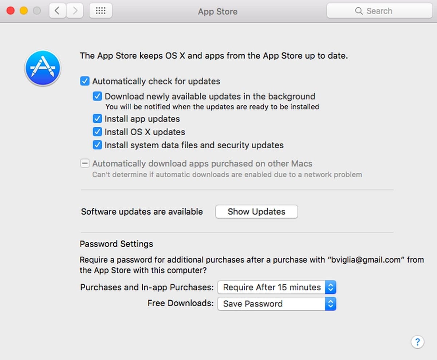Close the window with the red button
Screen dimensions: 437x360
[x=11, y=11]
